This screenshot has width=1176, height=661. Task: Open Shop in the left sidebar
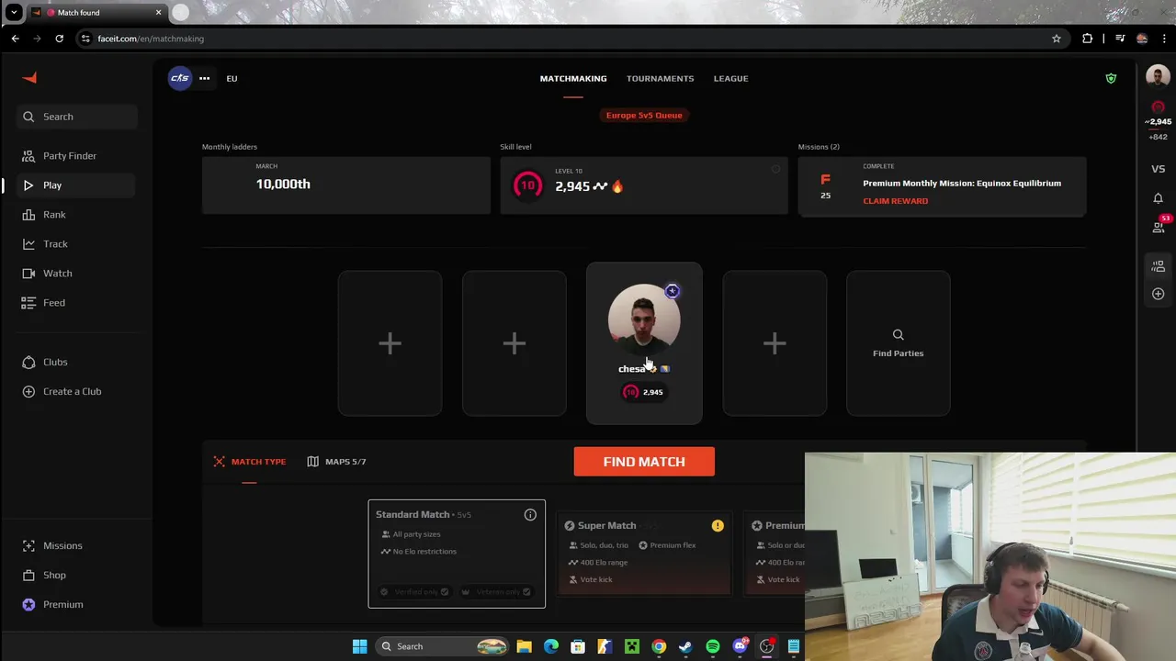click(76, 575)
